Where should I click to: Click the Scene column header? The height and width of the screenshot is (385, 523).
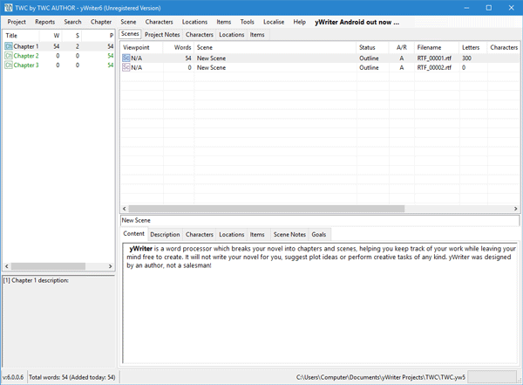point(275,47)
